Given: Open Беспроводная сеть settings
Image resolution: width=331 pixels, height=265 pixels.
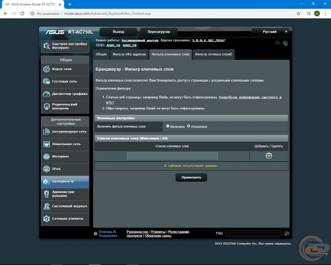Looking at the screenshot, I should [x=65, y=131].
